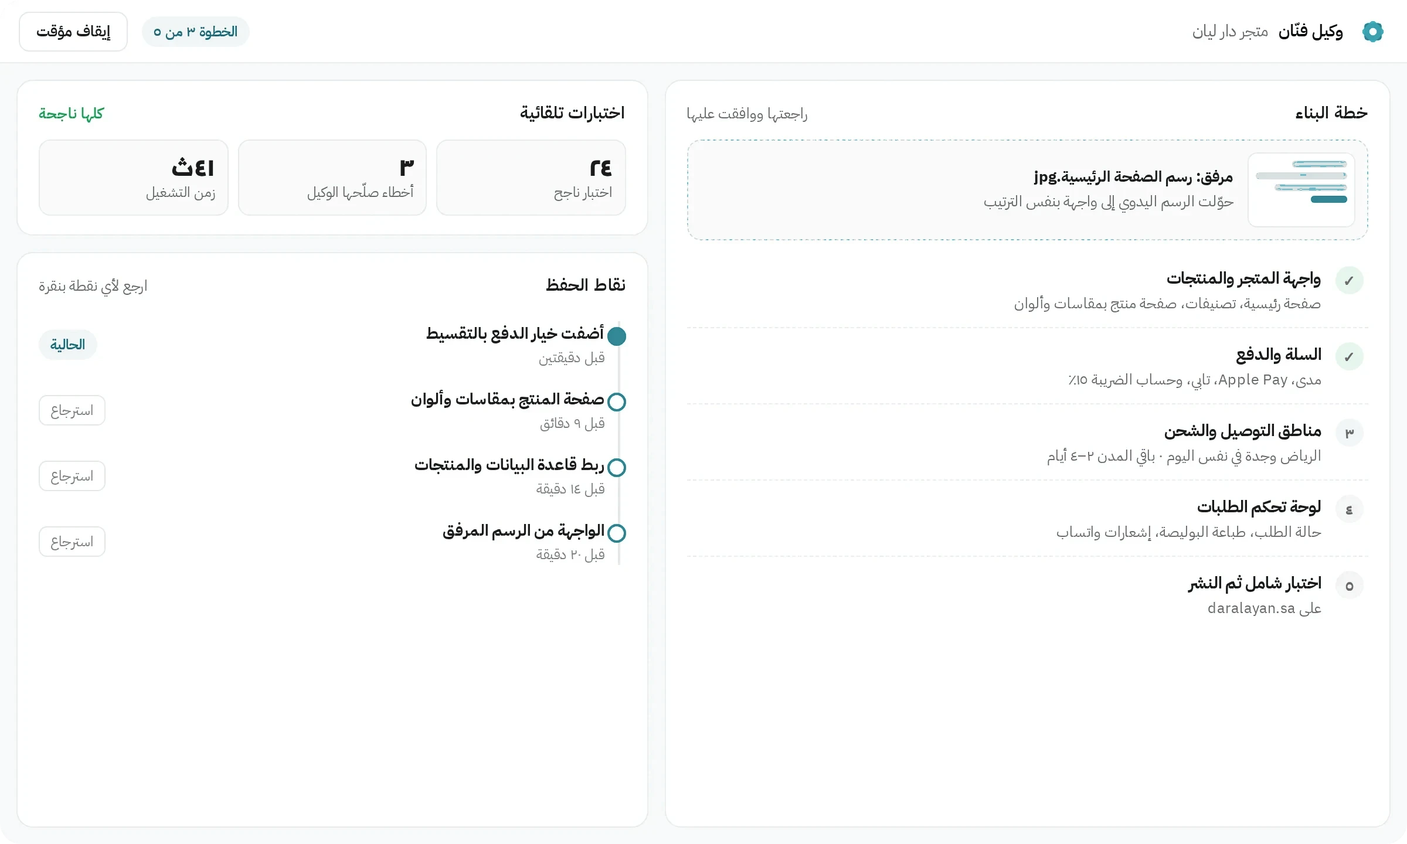Click step ٣ badge for مناطق التوصيل والشحن
The height and width of the screenshot is (844, 1407).
click(x=1349, y=433)
